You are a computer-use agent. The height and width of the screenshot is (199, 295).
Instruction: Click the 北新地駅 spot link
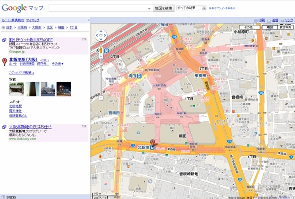[15, 106]
